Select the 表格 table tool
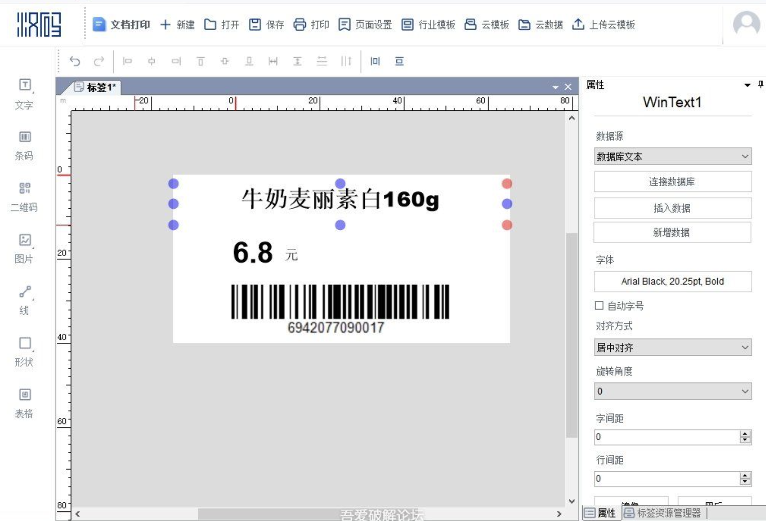766x521 pixels. click(24, 403)
